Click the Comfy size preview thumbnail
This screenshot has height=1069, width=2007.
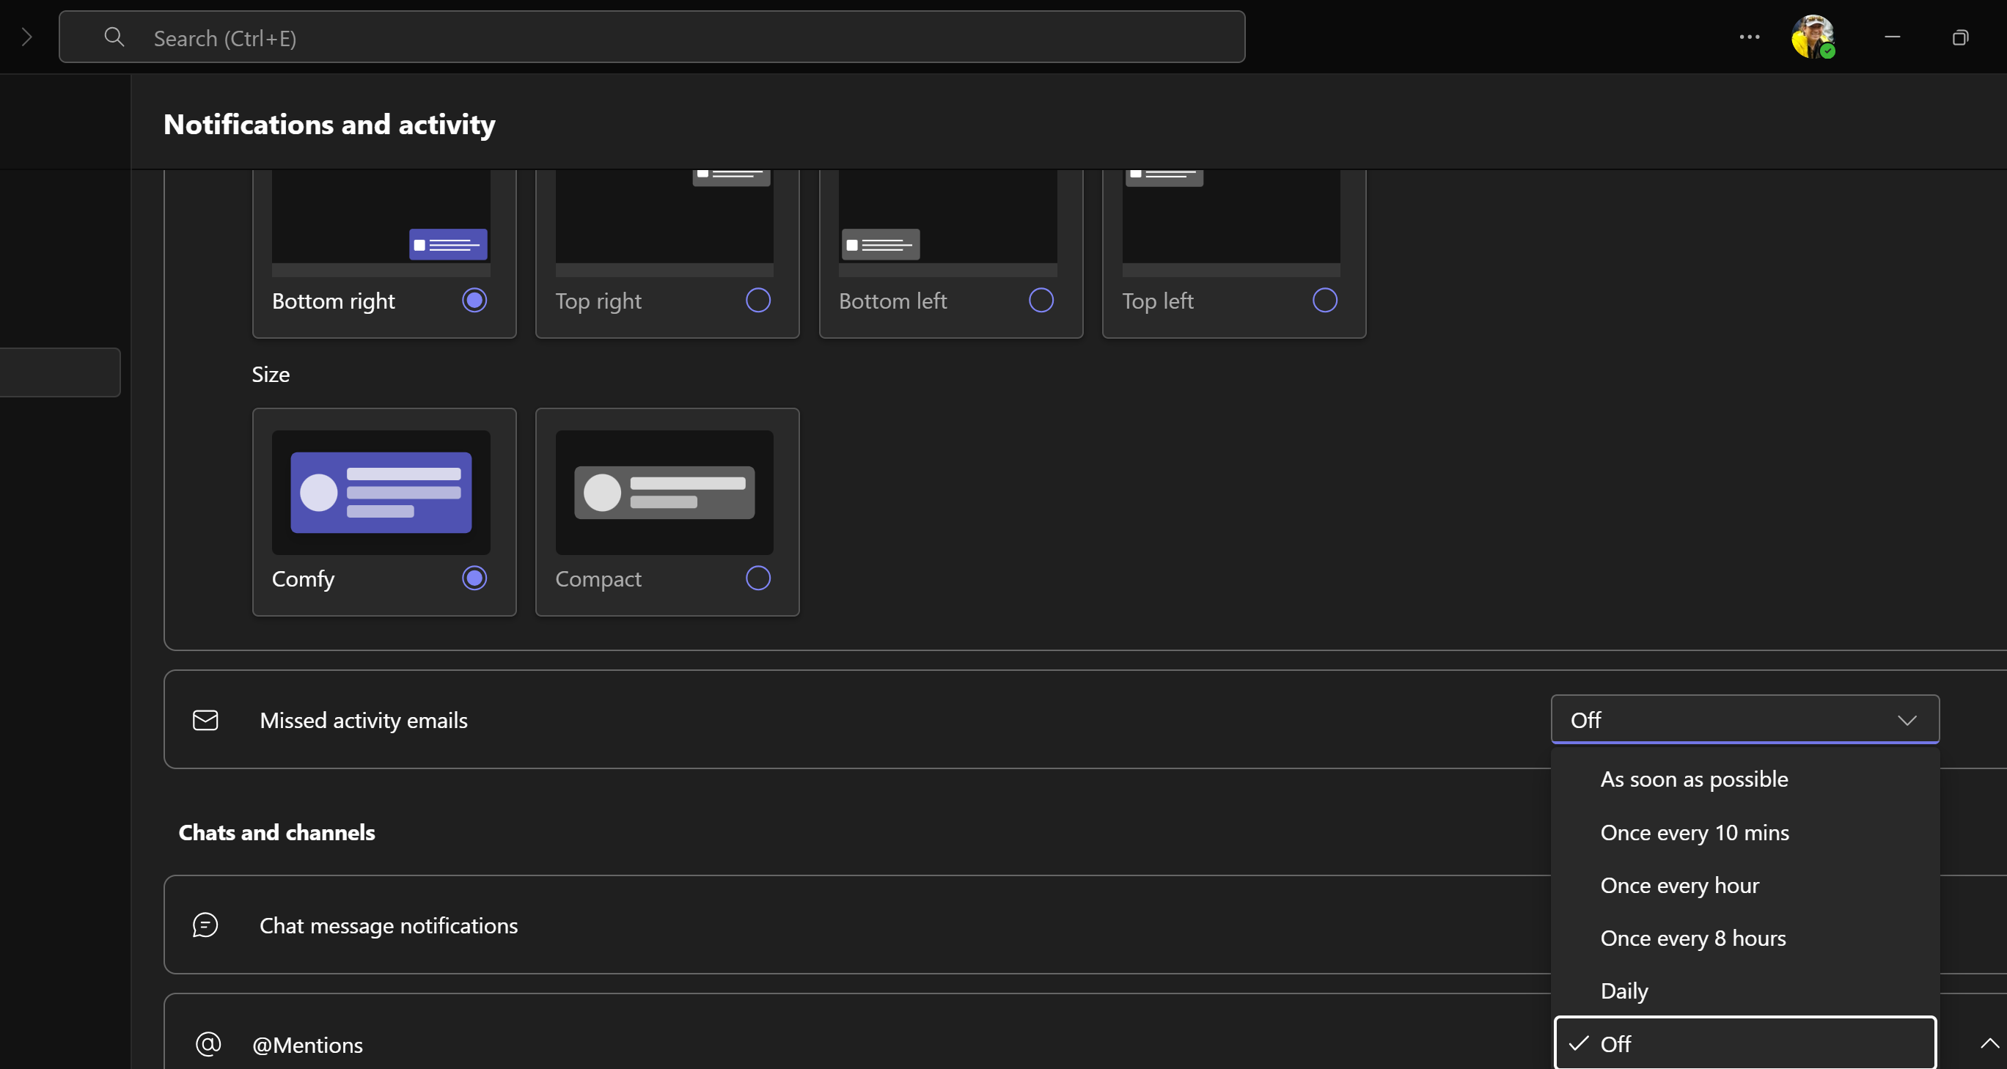381,493
